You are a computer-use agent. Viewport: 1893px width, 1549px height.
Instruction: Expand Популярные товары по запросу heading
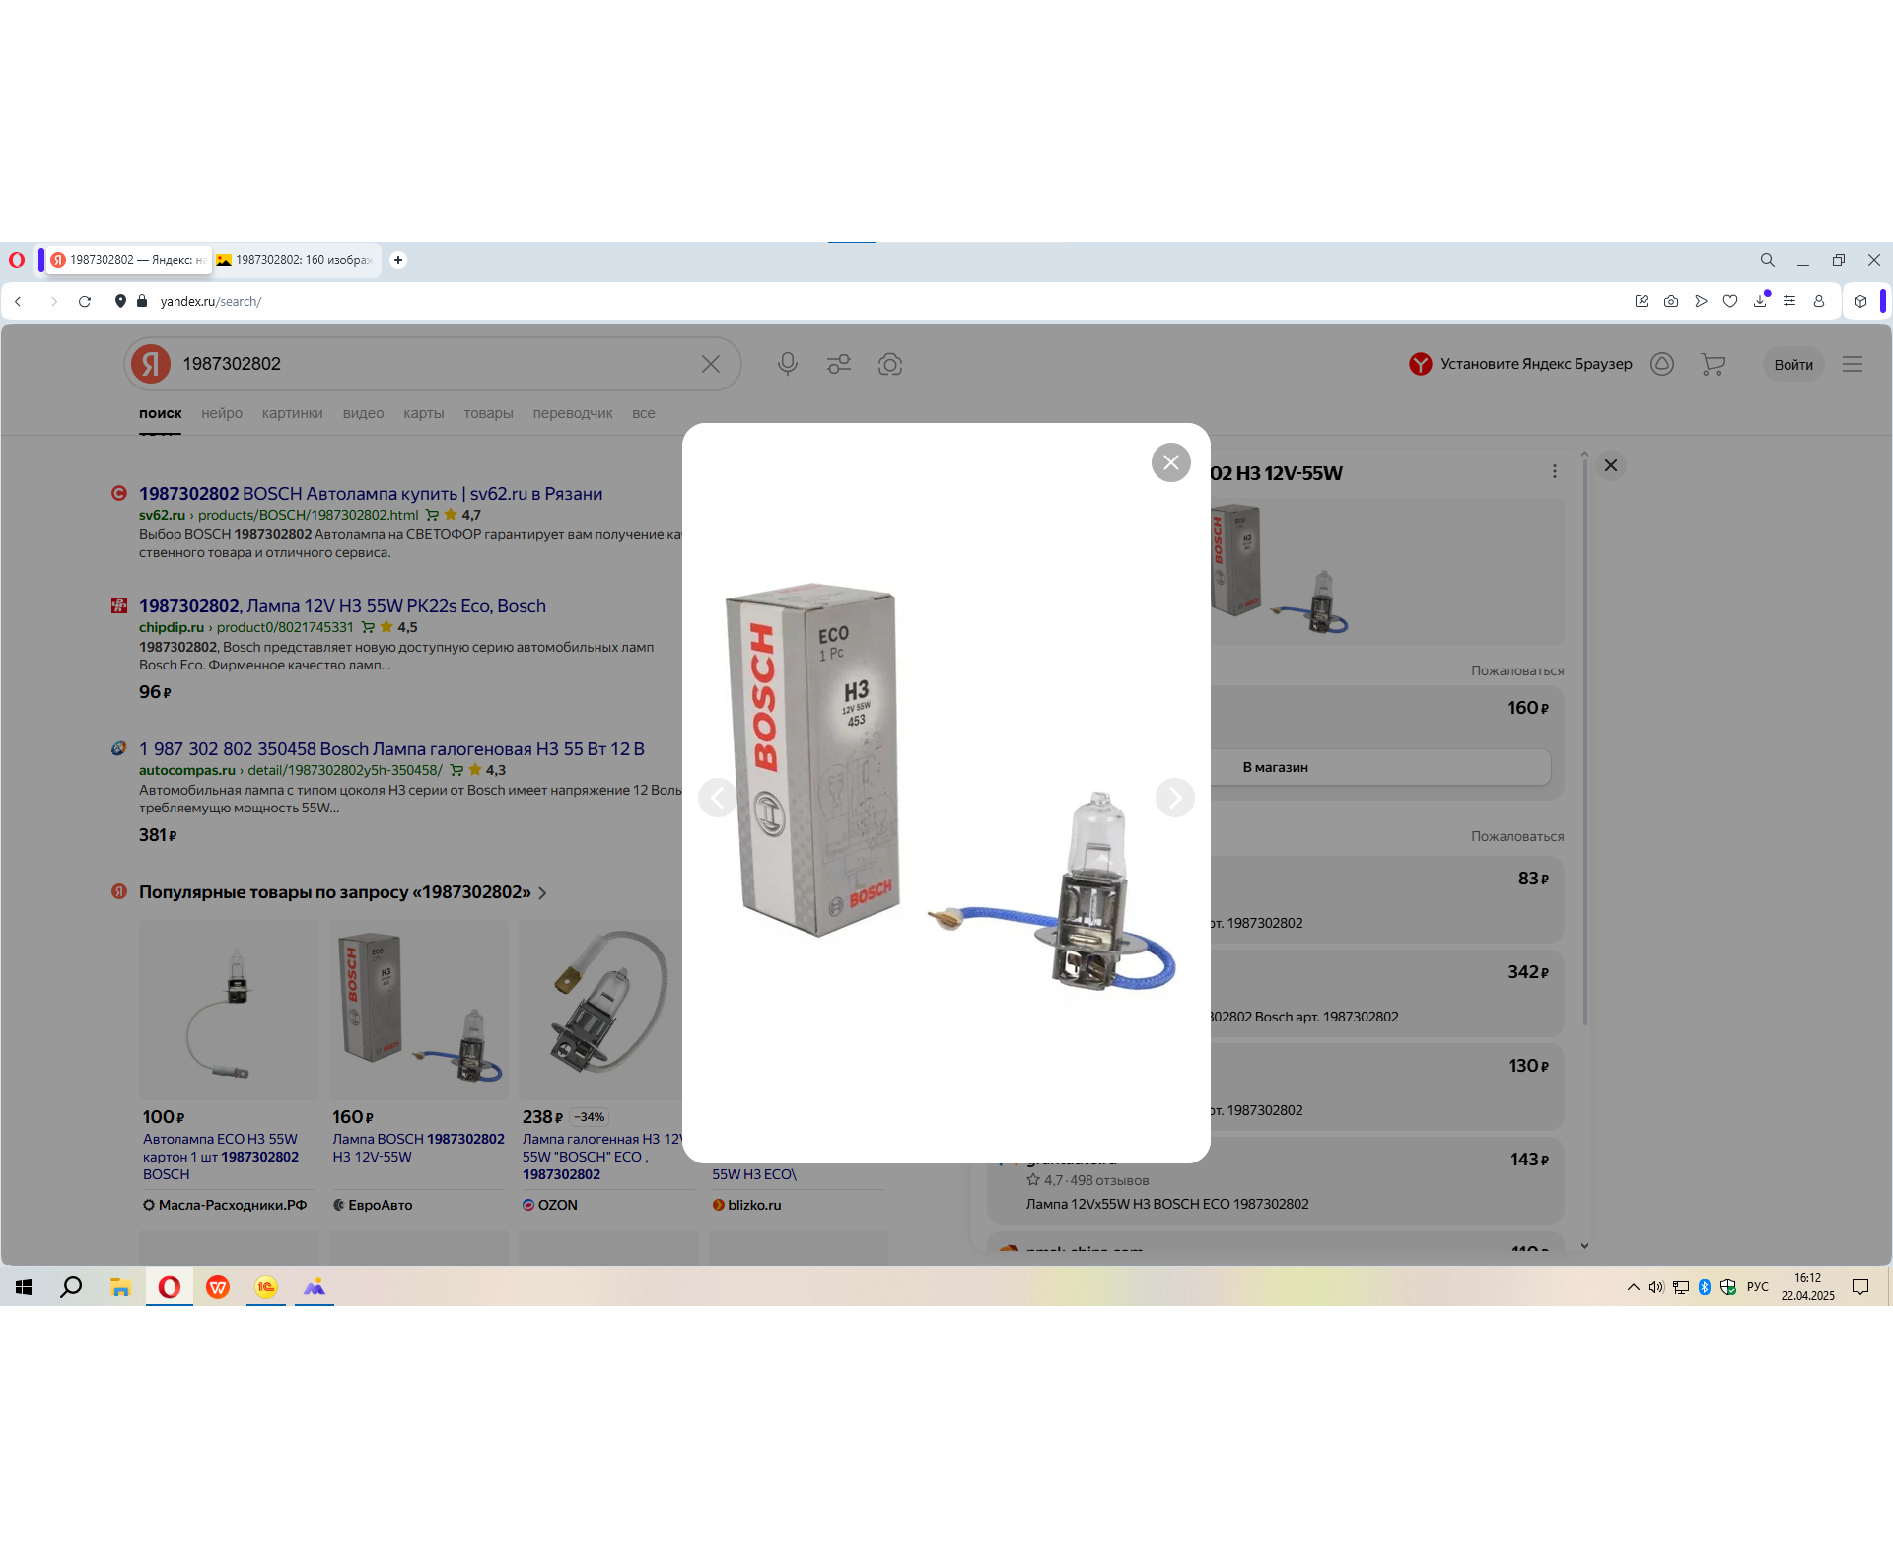342,892
